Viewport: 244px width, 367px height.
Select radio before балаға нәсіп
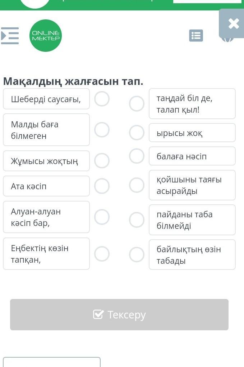[137, 156]
